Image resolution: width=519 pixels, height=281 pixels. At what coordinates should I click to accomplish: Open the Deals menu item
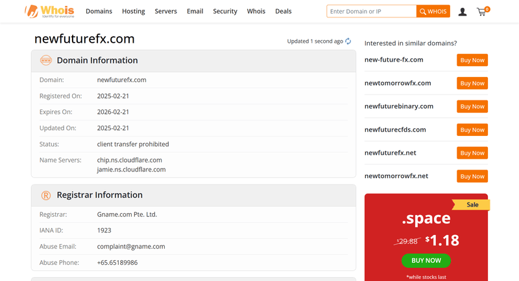[x=283, y=12]
